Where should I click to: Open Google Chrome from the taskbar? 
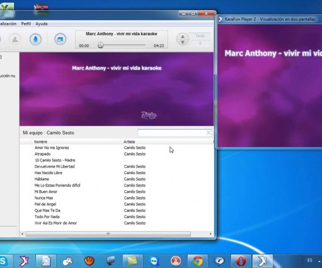[197, 261]
